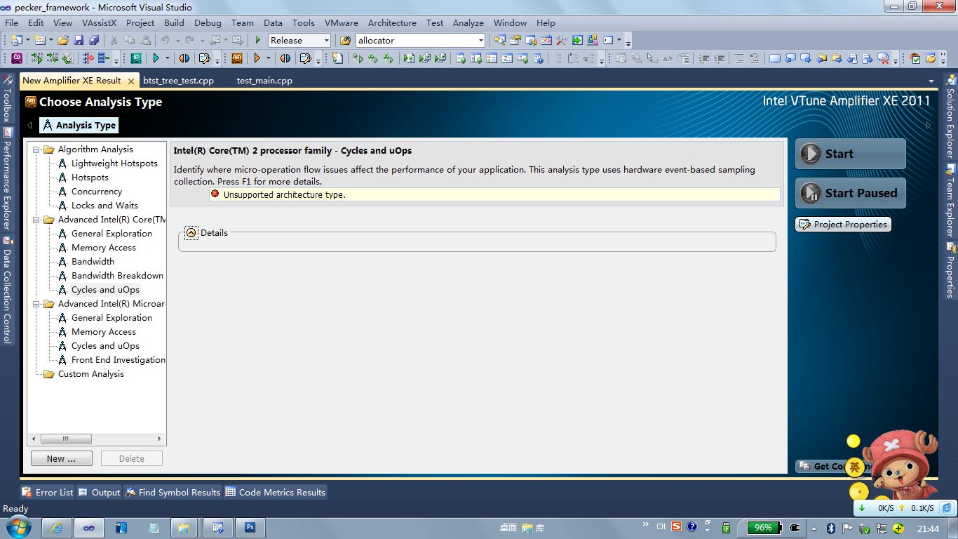Click the tree horizontal scrollbar thumb
The image size is (958, 539).
coord(66,439)
